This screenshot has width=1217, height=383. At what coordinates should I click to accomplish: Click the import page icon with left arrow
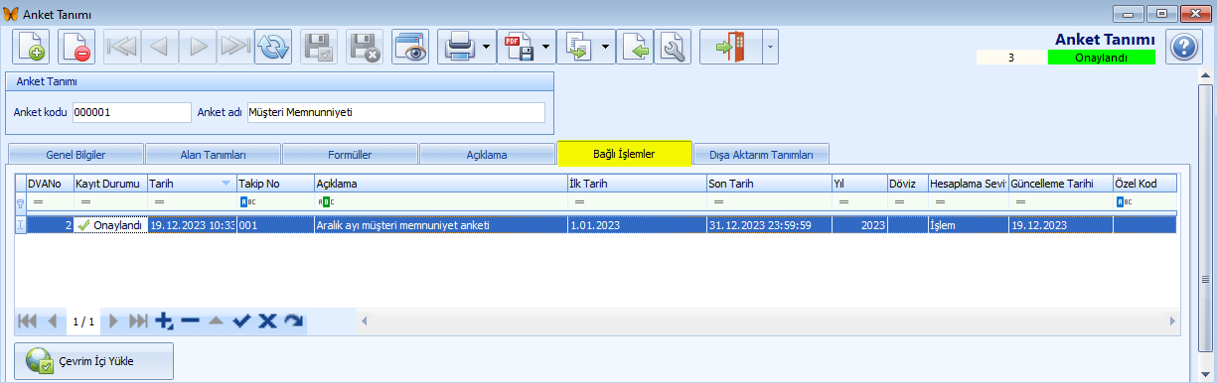tap(636, 47)
